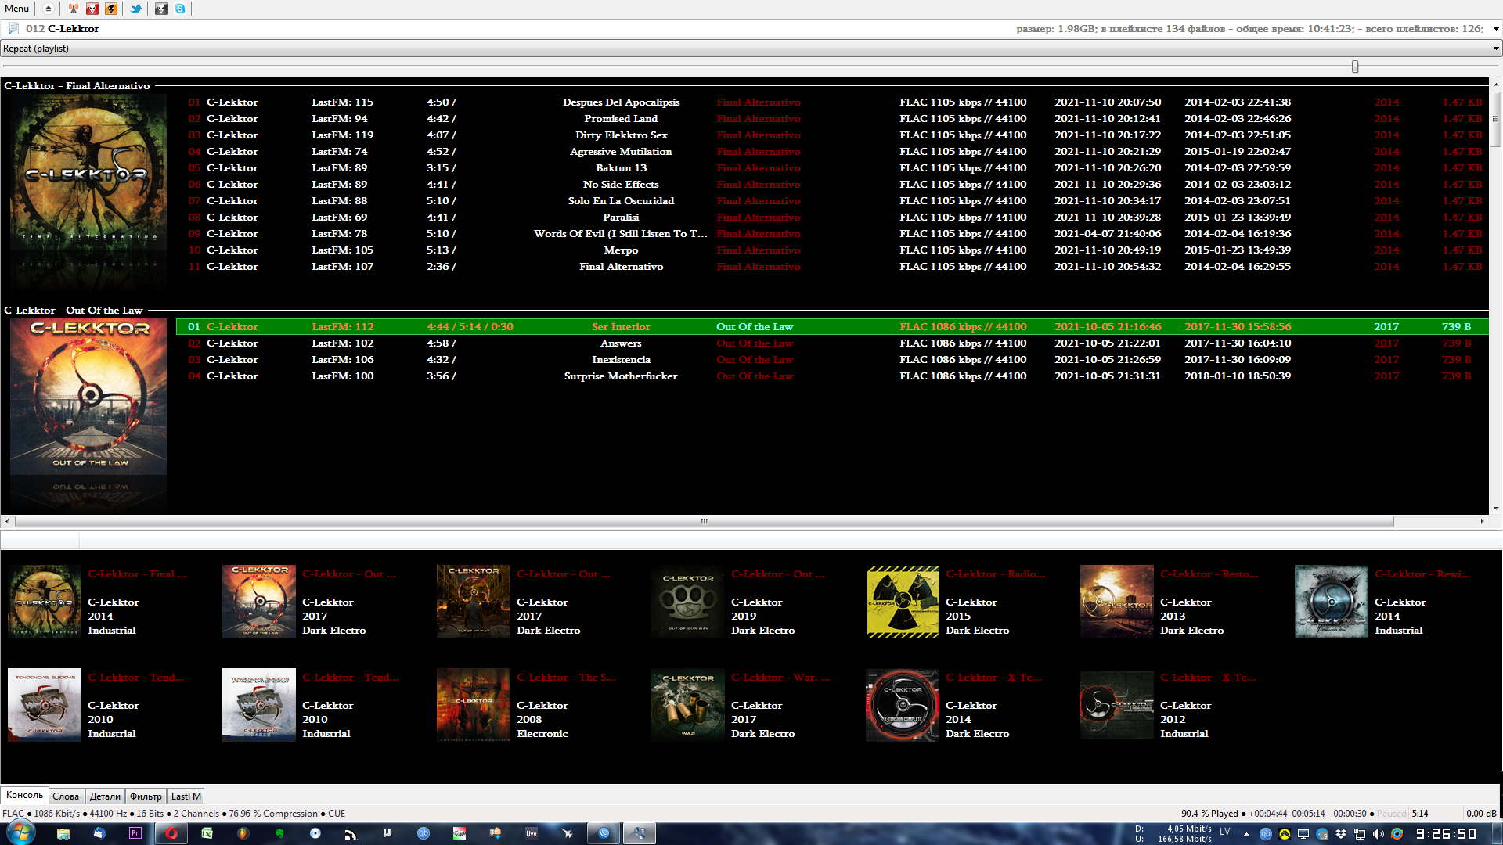Expand the playlist selector dropdown arrow at right
Image resolution: width=1503 pixels, height=845 pixels.
1495,29
